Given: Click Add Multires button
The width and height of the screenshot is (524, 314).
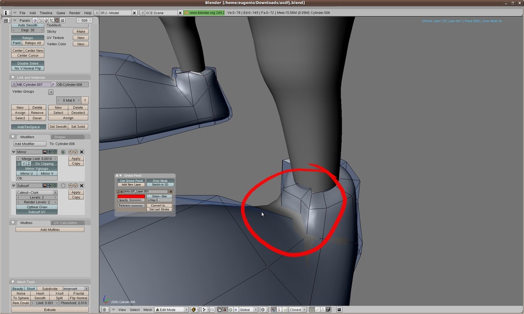Looking at the screenshot, I should point(50,230).
